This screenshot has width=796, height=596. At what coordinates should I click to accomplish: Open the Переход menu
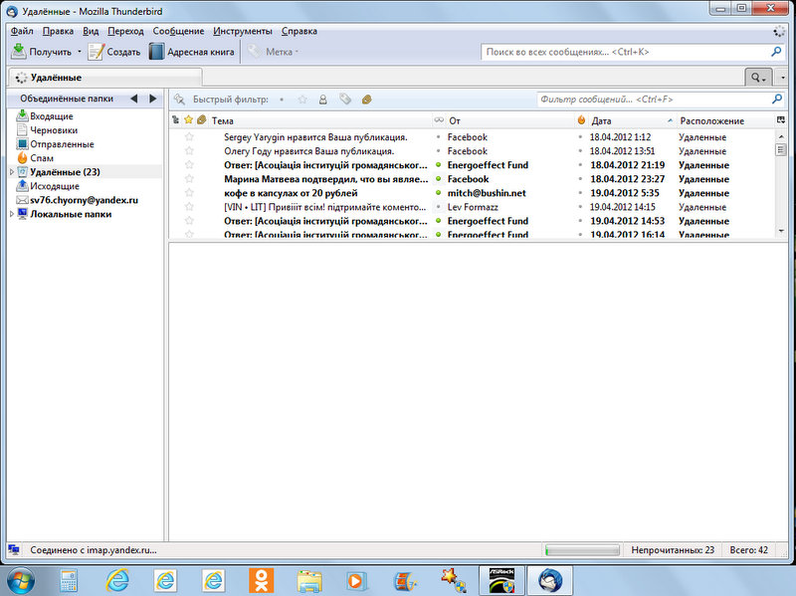[x=126, y=31]
